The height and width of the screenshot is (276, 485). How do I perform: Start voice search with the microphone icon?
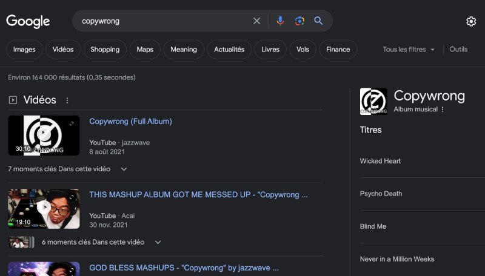(x=280, y=21)
